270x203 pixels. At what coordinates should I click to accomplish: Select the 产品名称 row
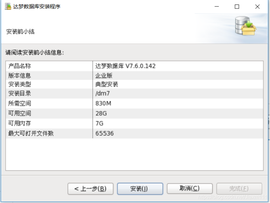pos(134,66)
